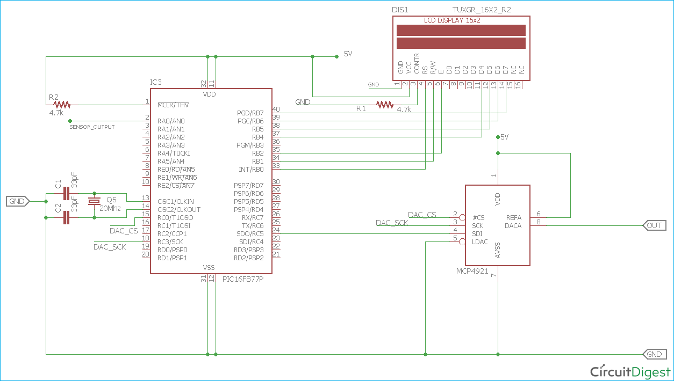Click the dark red top row of the LCD display
This screenshot has width=674, height=381.
click(460, 30)
